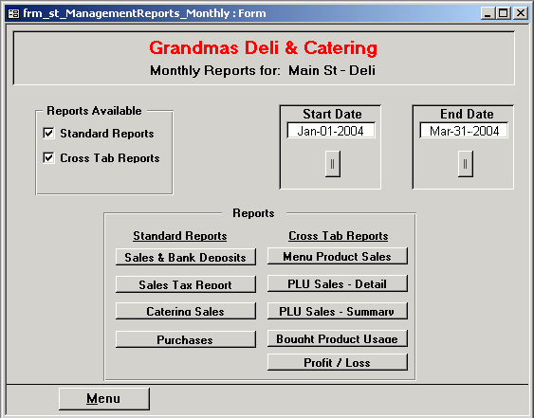534x418 pixels.
Task: Open the End Date calendar picker button
Action: coord(465,164)
